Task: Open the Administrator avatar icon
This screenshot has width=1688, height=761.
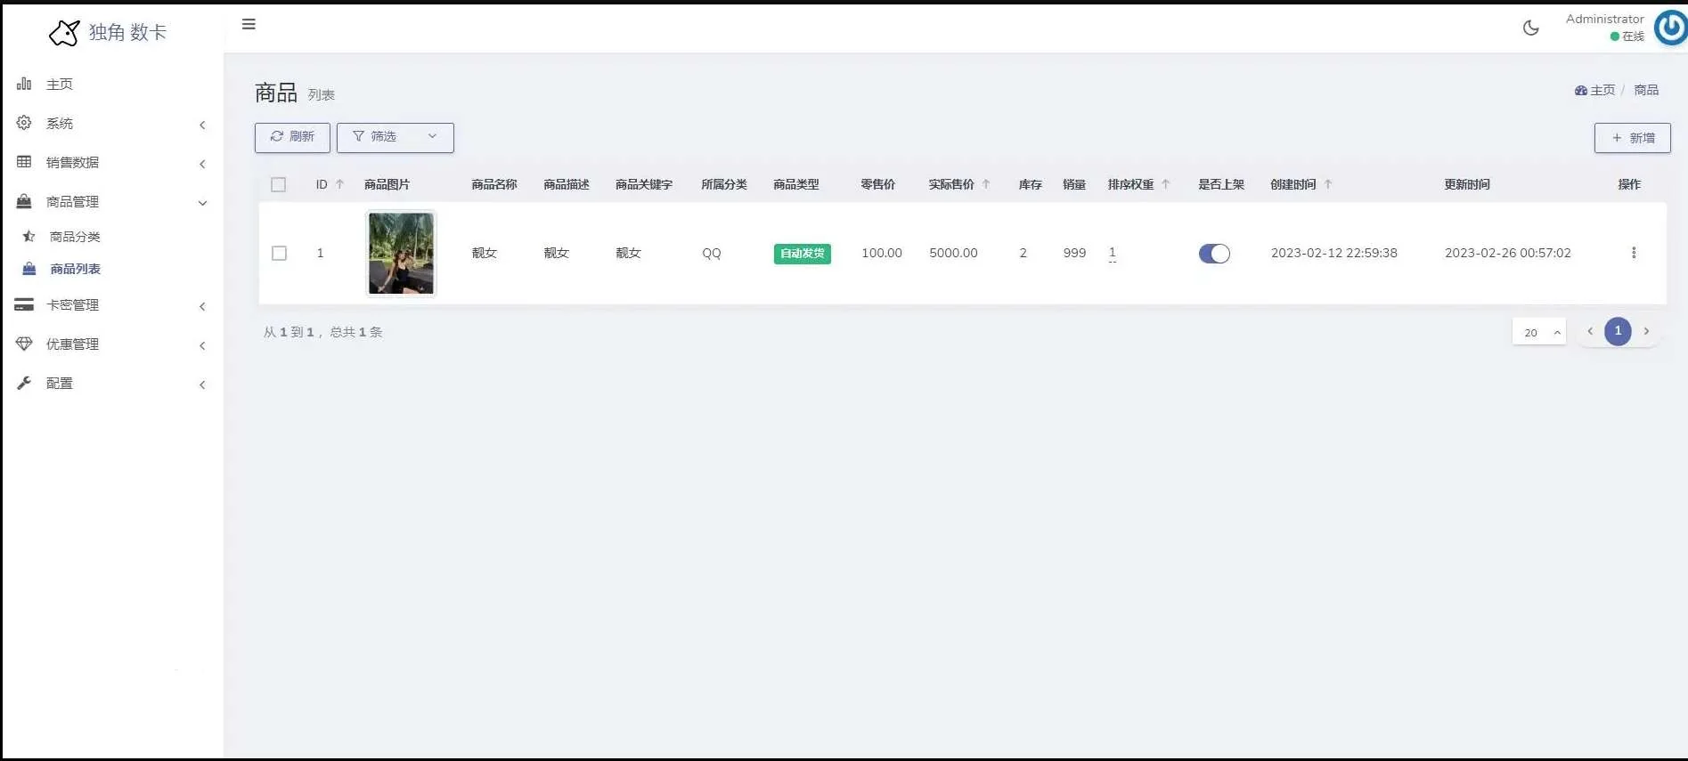Action: coord(1671,27)
